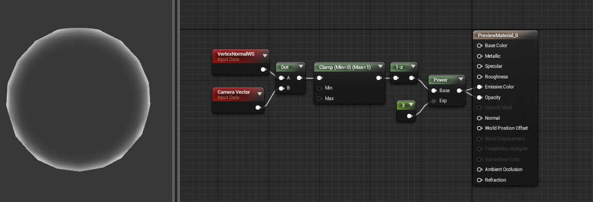Select the Dot node's A input pin
Screen dimensions: 593x202
coord(281,78)
